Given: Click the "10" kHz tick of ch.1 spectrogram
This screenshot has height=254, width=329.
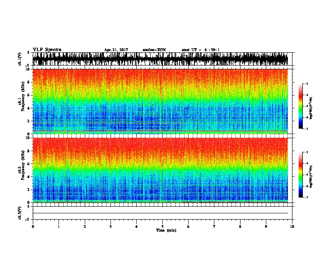Looking at the screenshot, I should point(28,69).
